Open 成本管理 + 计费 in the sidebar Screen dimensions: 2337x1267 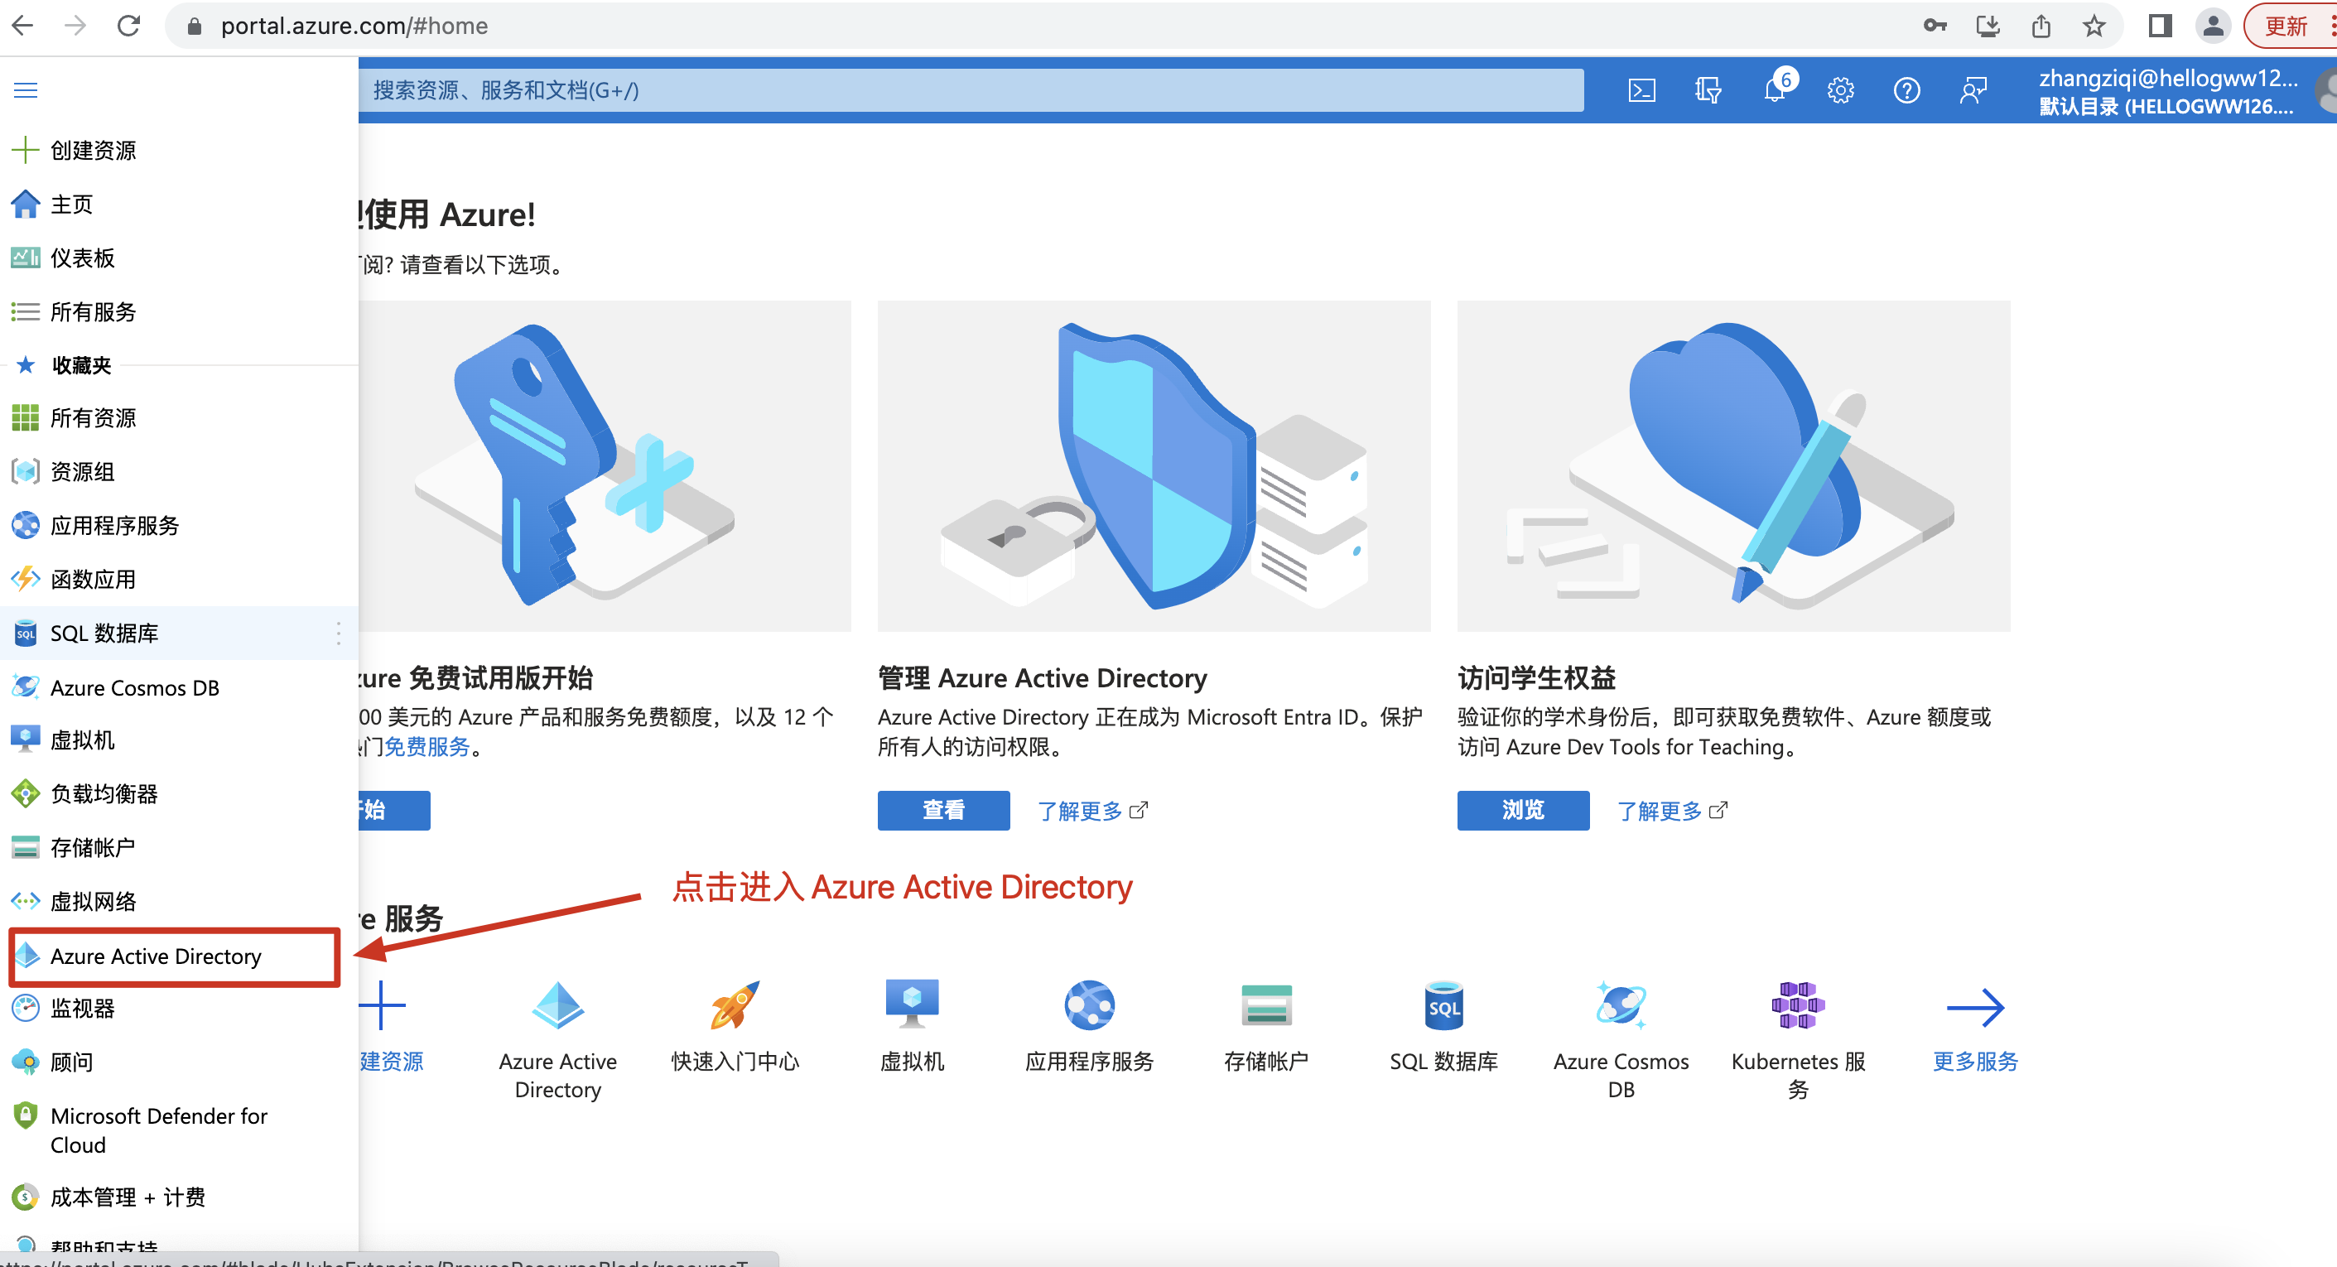click(x=180, y=1197)
